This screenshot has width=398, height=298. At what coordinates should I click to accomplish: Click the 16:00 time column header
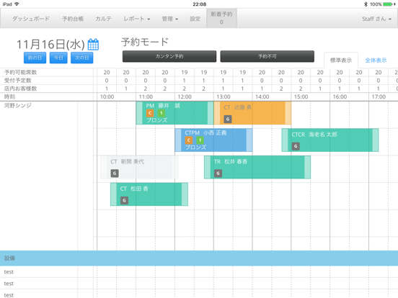pyautogui.click(x=340, y=96)
